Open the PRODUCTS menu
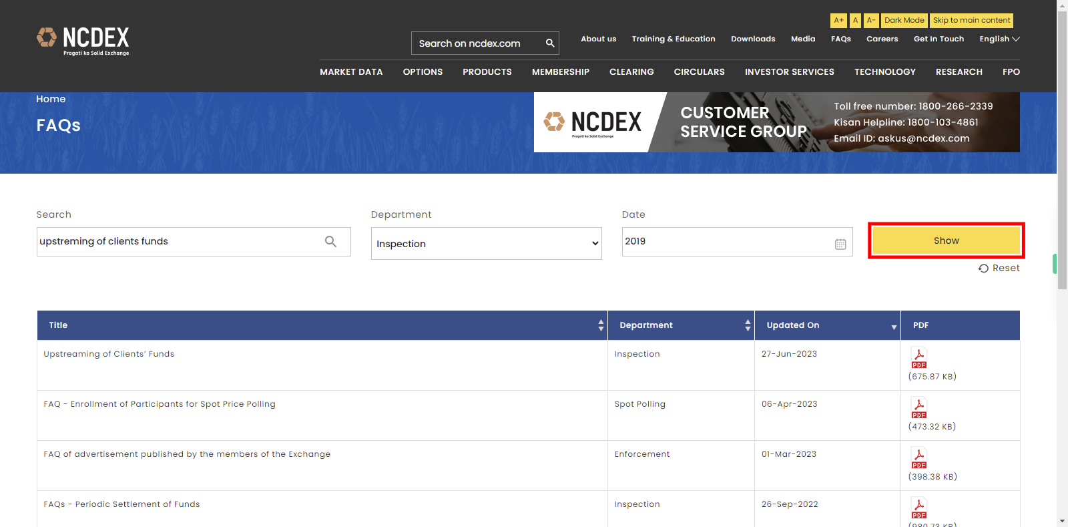Viewport: 1068px width, 527px height. (487, 72)
